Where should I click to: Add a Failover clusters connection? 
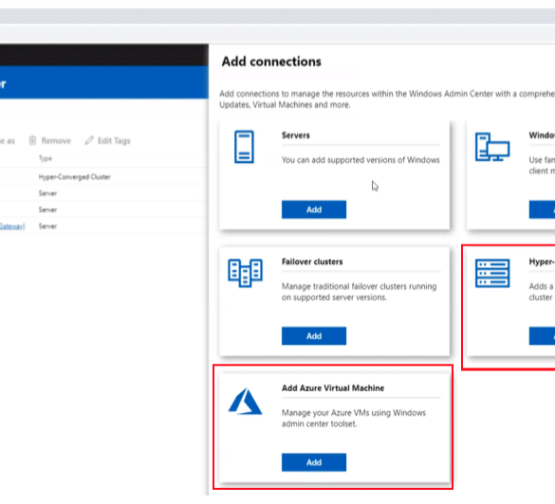pos(314,335)
